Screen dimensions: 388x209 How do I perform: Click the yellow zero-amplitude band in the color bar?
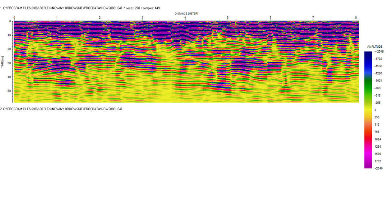coord(368,110)
